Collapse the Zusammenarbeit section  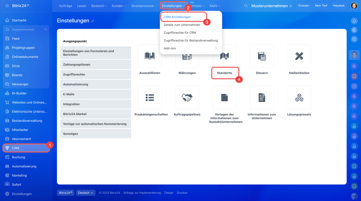coord(46,29)
